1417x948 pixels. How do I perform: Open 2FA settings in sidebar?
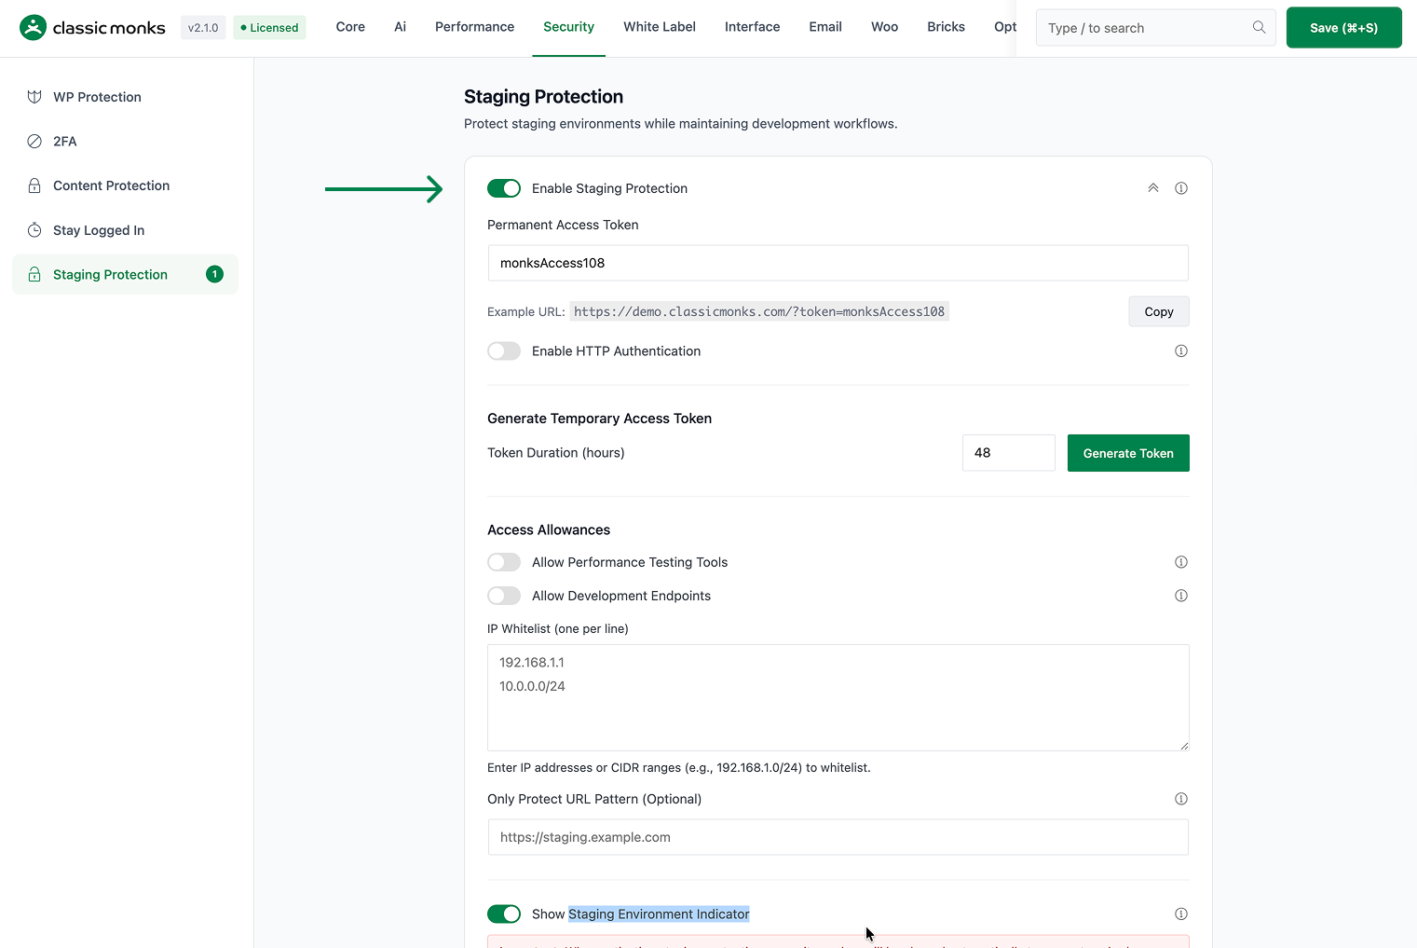point(125,142)
